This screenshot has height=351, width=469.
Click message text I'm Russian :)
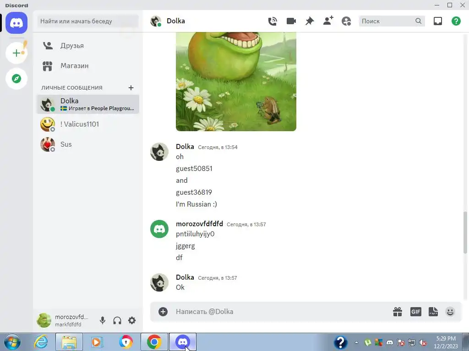pos(196,204)
